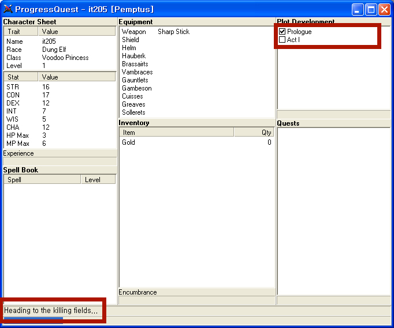Close the ProgressQuest window
The height and width of the screenshot is (328, 394).
pos(384,10)
